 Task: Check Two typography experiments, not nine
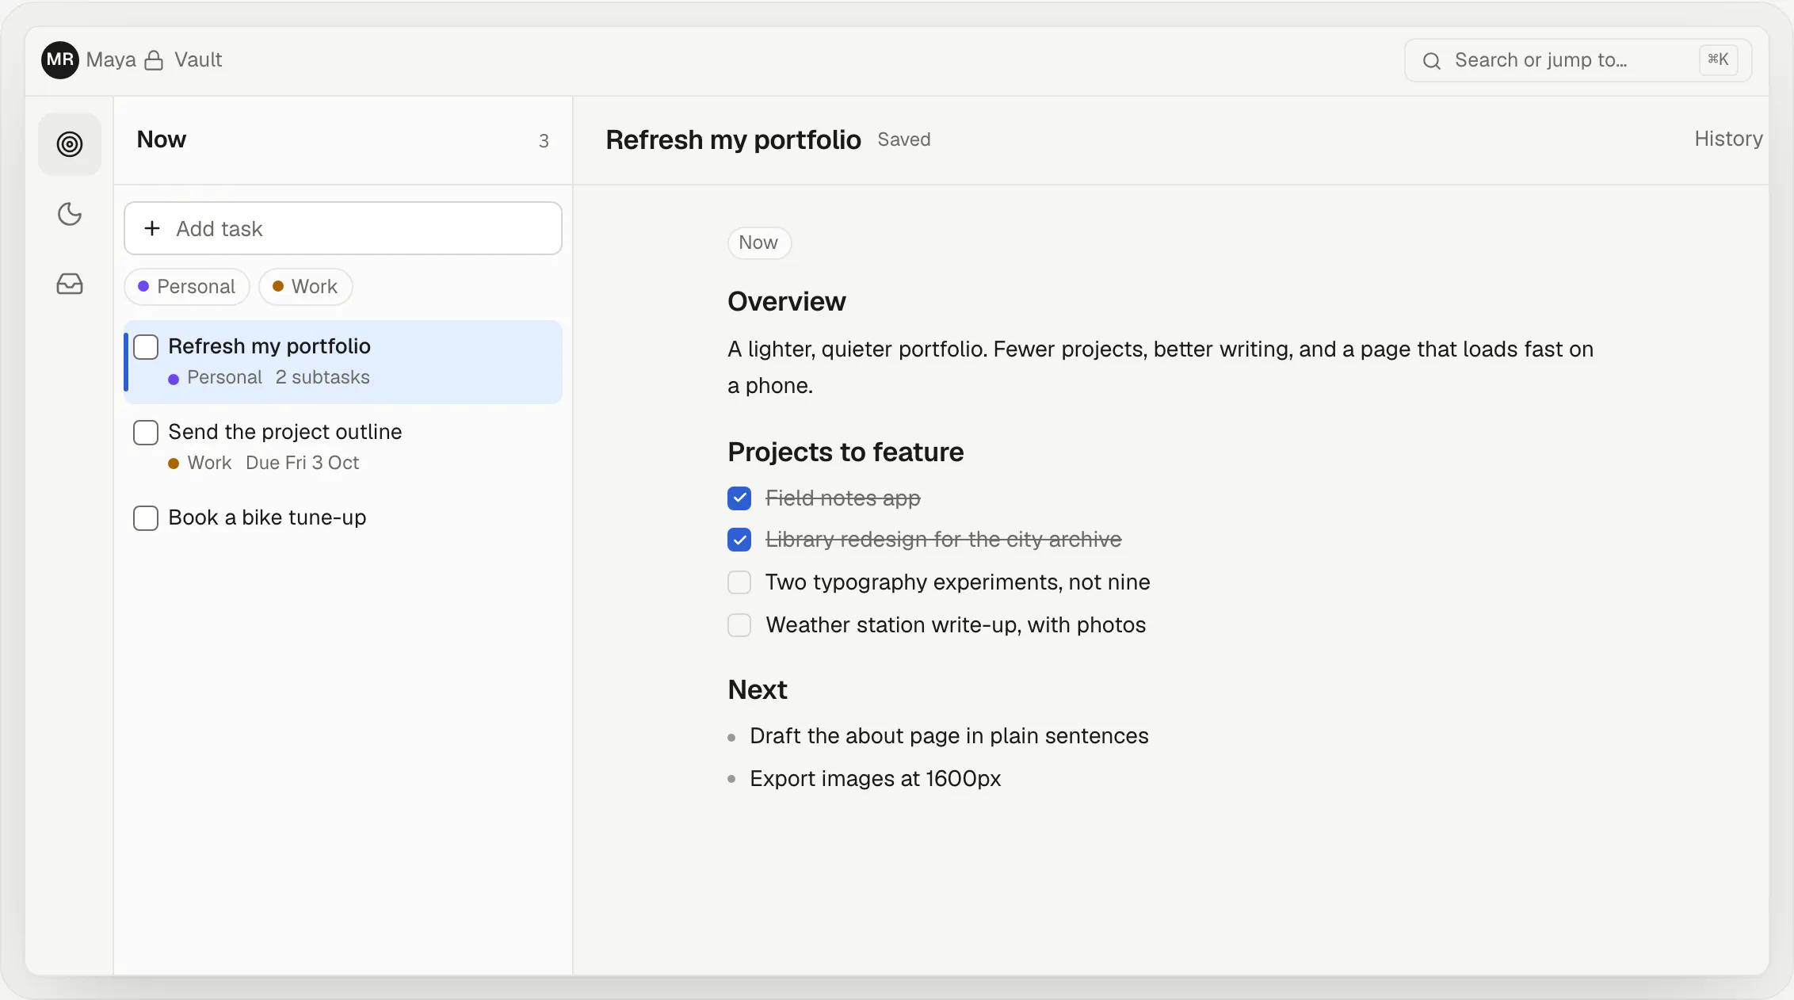point(739,582)
